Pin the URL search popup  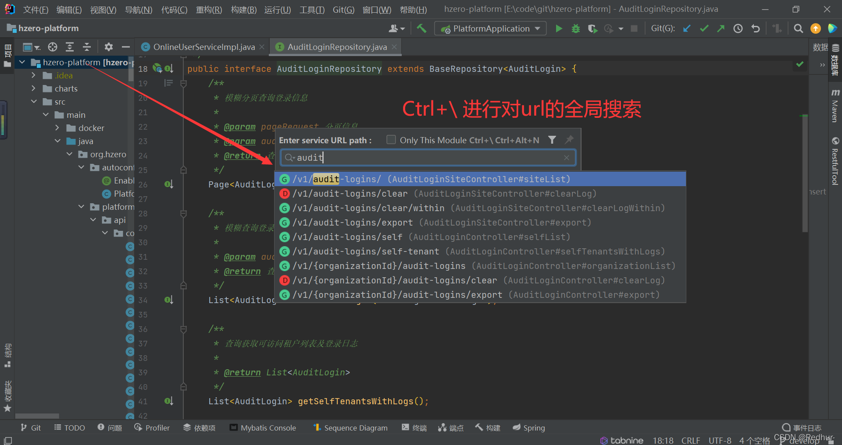click(569, 140)
